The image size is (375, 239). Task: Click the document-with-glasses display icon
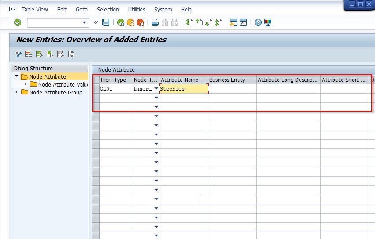(71, 54)
